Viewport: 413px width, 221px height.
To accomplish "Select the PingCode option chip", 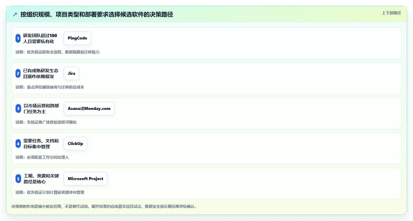I will 77,38.
